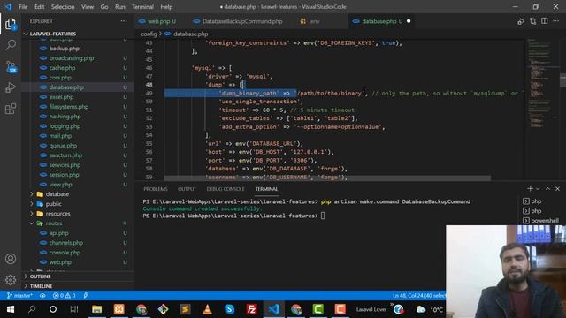566x318 pixels.
Task: Maximize the terminal panel with the up chevron
Action: 547,188
